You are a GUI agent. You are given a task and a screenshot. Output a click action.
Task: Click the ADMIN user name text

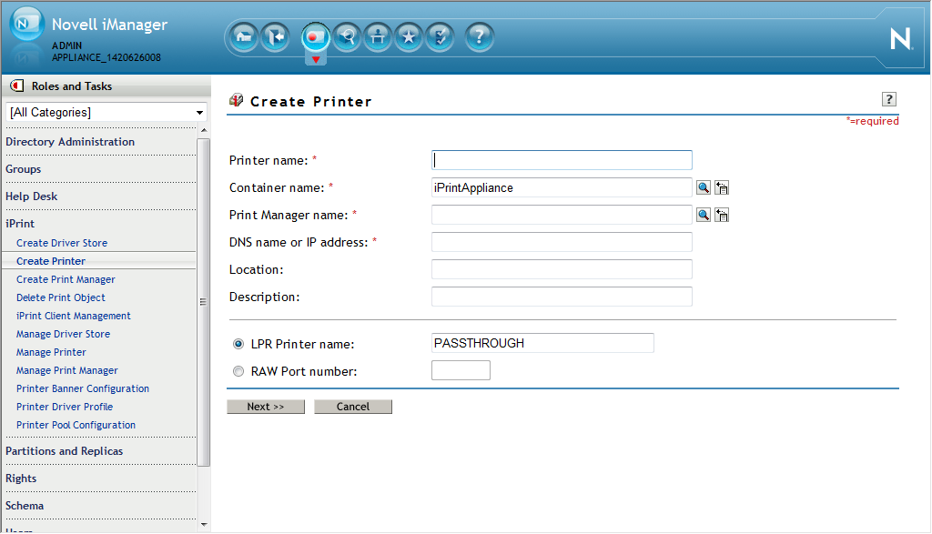[66, 45]
